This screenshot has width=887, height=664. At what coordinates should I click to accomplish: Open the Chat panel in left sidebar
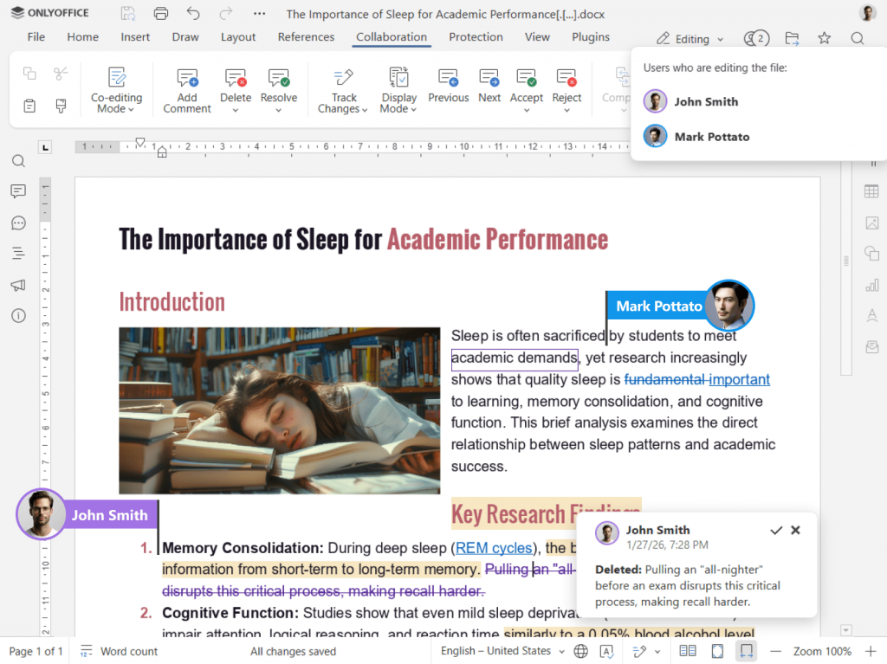pos(18,222)
